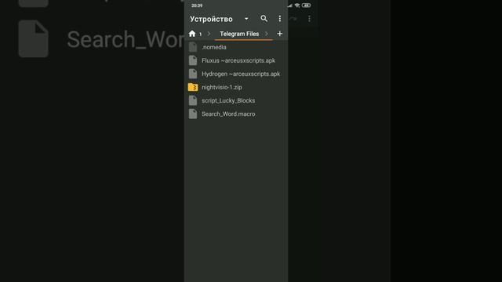Click file icon beside script_Lucky_Blocks

[193, 101]
